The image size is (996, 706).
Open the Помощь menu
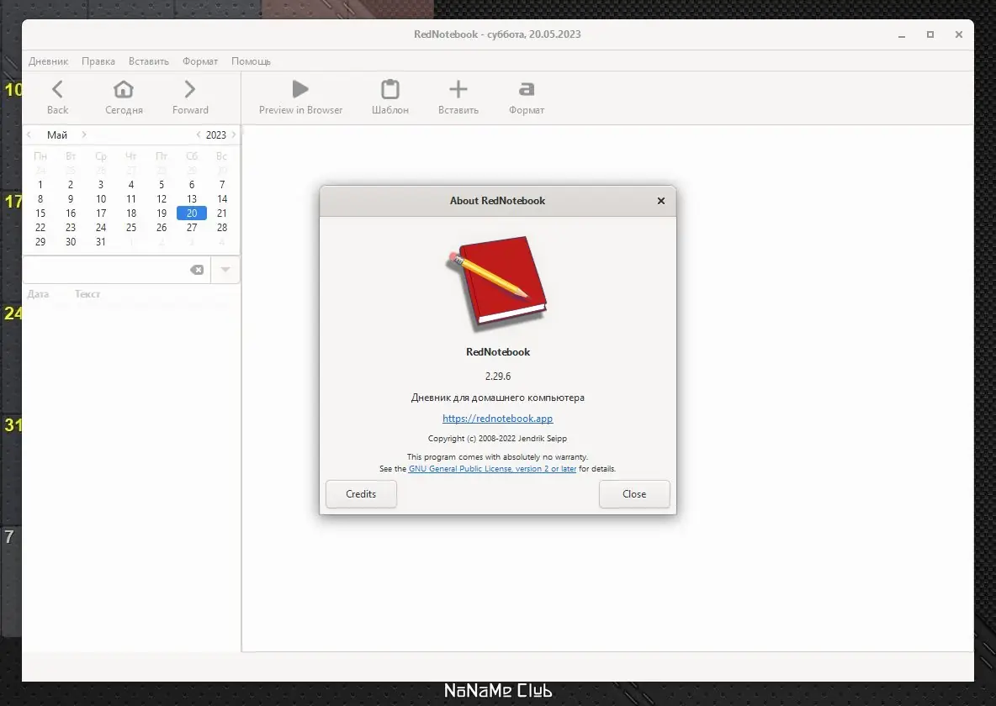[x=251, y=61]
